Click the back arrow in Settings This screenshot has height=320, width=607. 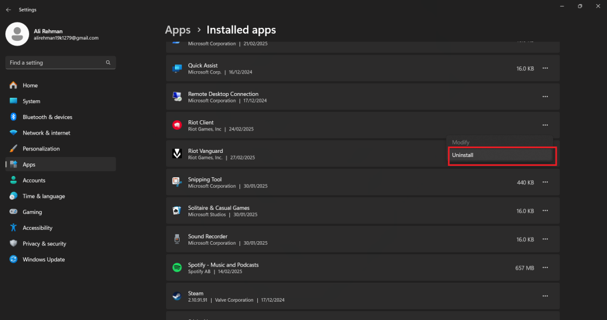[x=8, y=9]
